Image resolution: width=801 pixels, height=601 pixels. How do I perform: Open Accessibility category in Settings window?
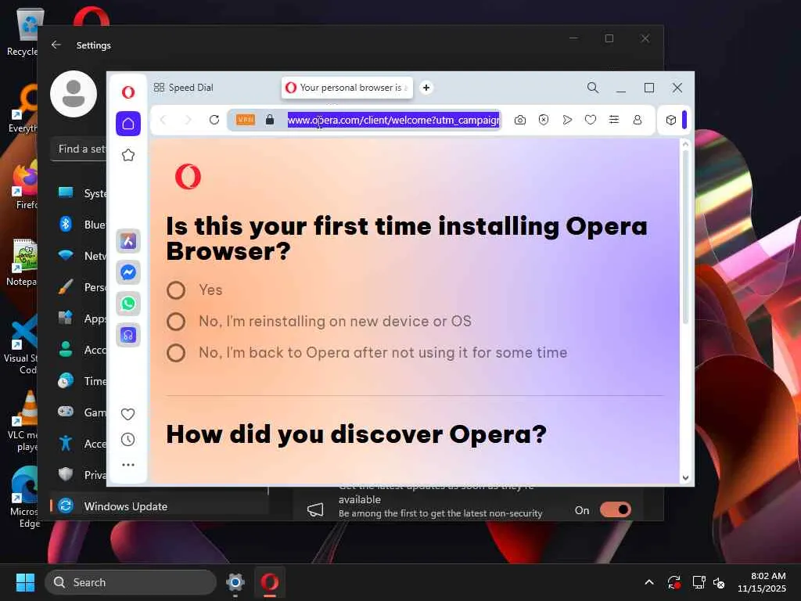point(81,444)
